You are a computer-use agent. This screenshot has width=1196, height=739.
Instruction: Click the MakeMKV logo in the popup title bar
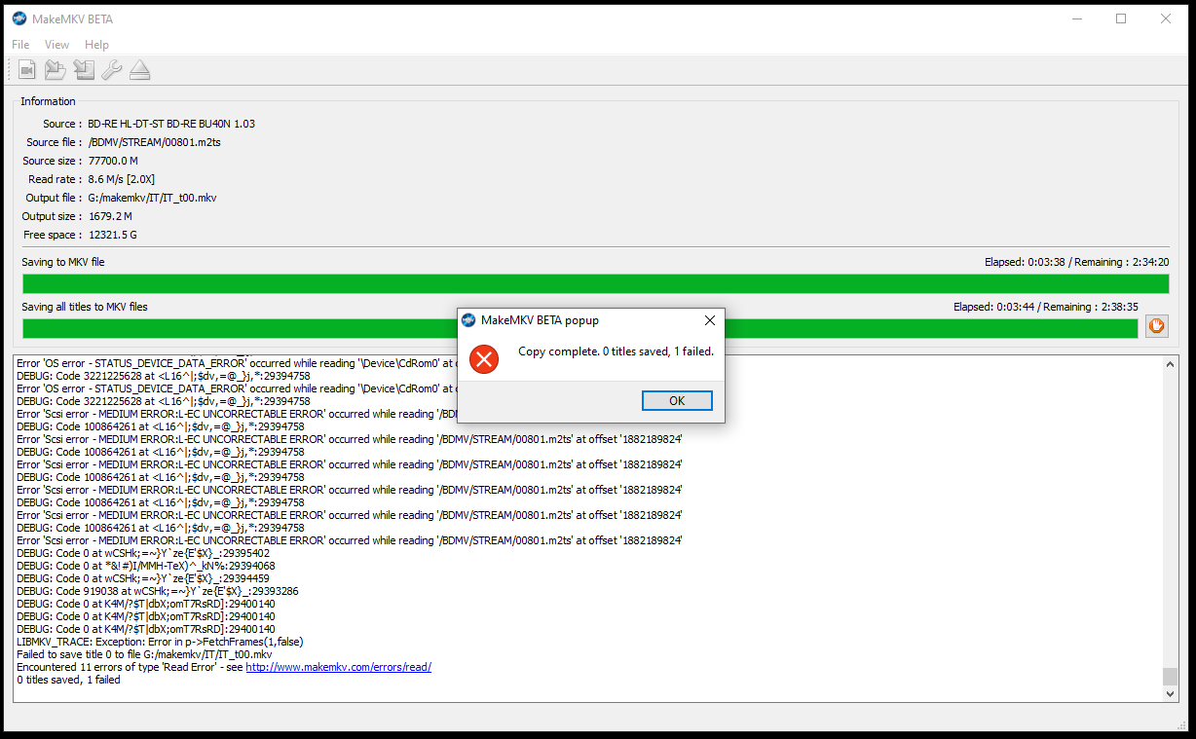coord(468,320)
